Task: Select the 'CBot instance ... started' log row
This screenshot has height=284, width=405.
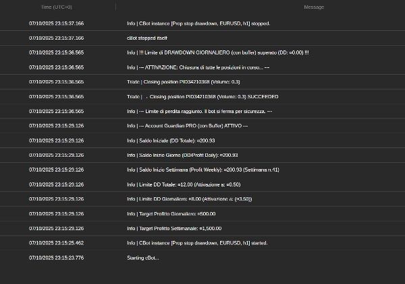Action: (x=197, y=243)
